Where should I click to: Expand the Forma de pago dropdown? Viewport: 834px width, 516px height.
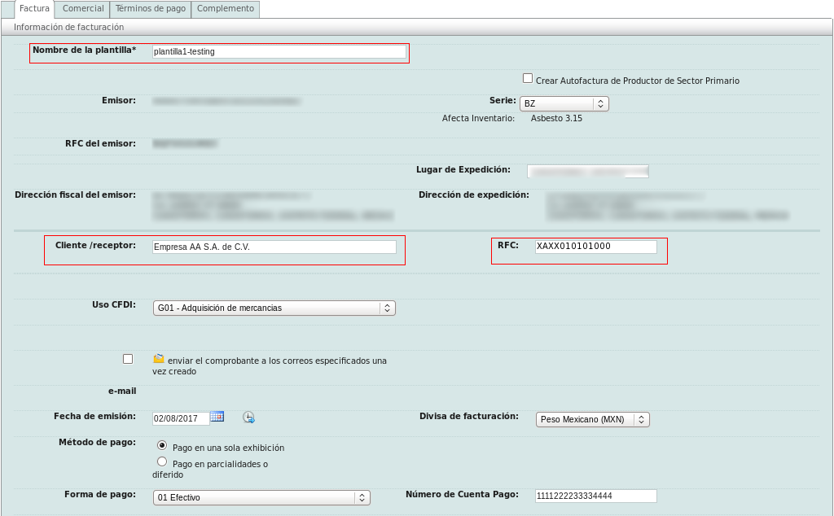(x=261, y=497)
